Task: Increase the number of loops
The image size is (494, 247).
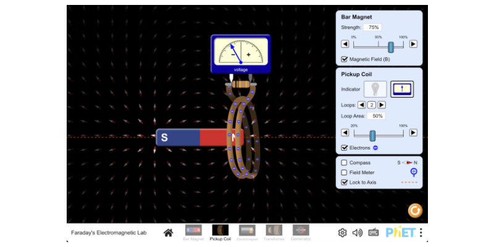Action: [x=382, y=105]
